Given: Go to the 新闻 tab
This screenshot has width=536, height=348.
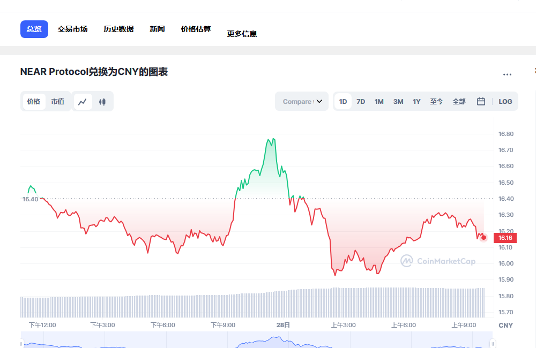Looking at the screenshot, I should (157, 29).
